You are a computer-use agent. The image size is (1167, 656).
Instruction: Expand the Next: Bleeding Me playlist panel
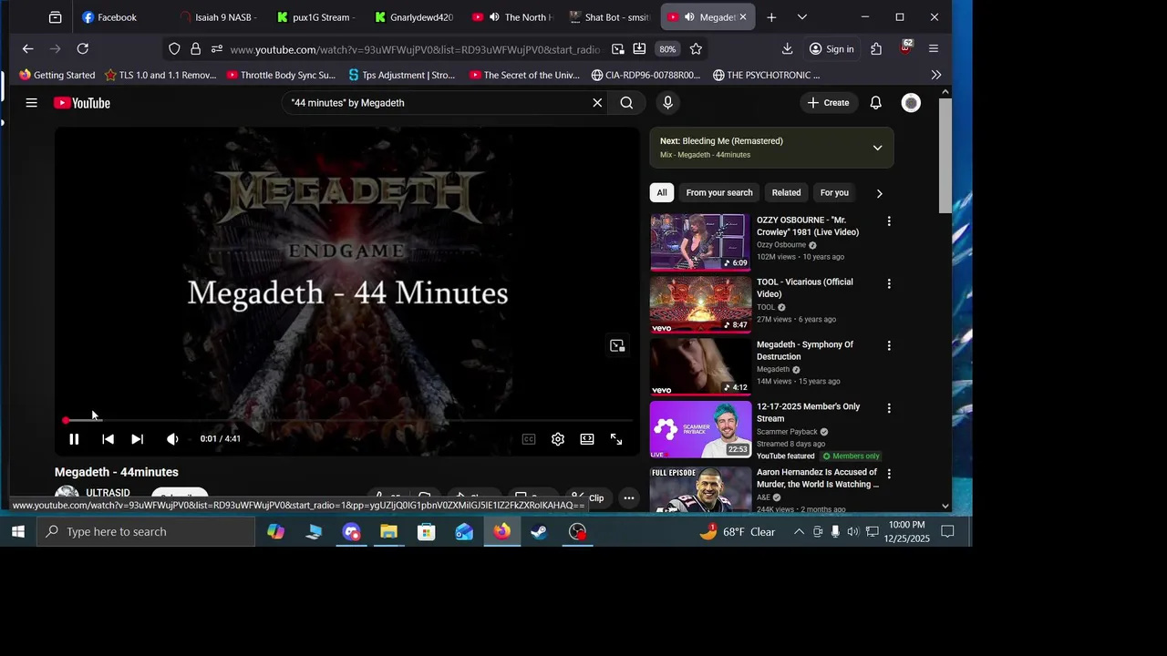(877, 148)
